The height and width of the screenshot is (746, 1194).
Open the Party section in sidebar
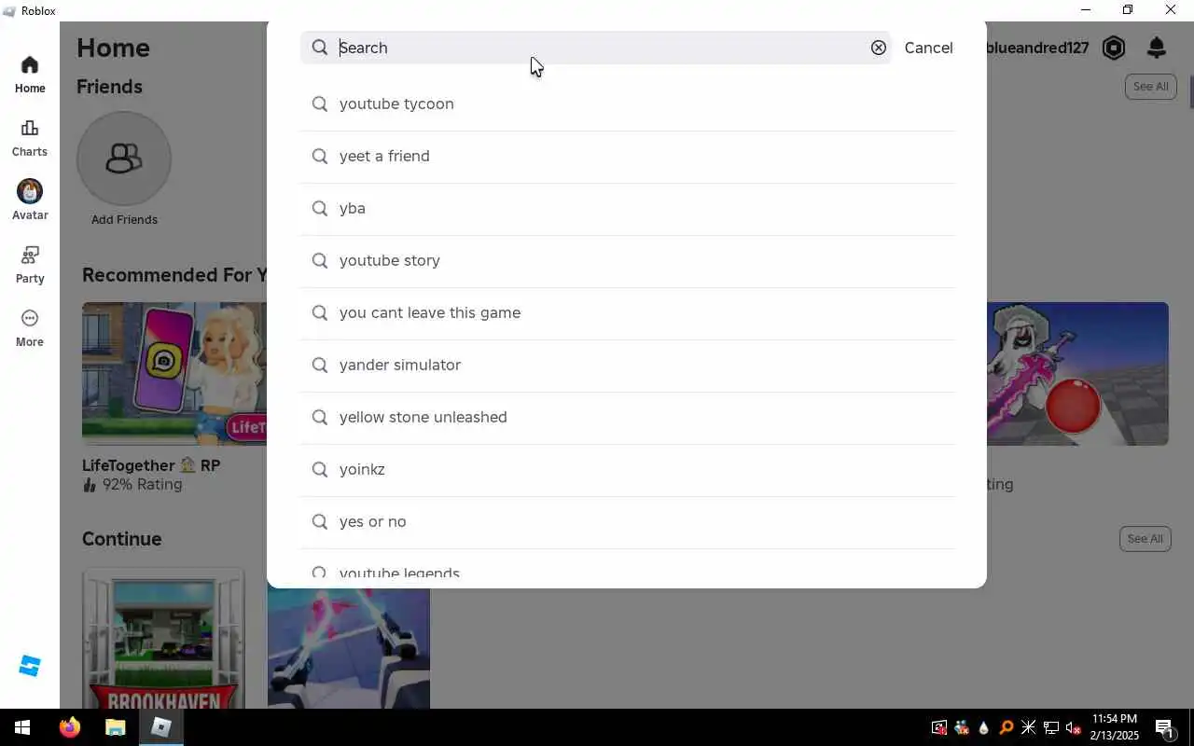(30, 265)
